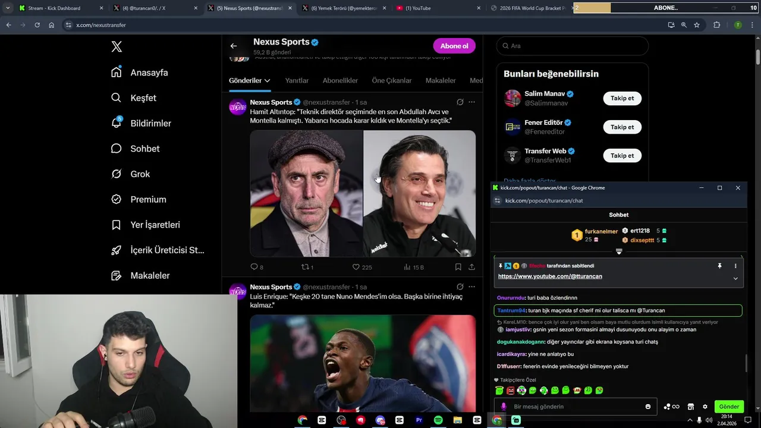Screen dimensions: 761x428
Task: Follow Transfer Web with Takip et
Action: pos(622,155)
